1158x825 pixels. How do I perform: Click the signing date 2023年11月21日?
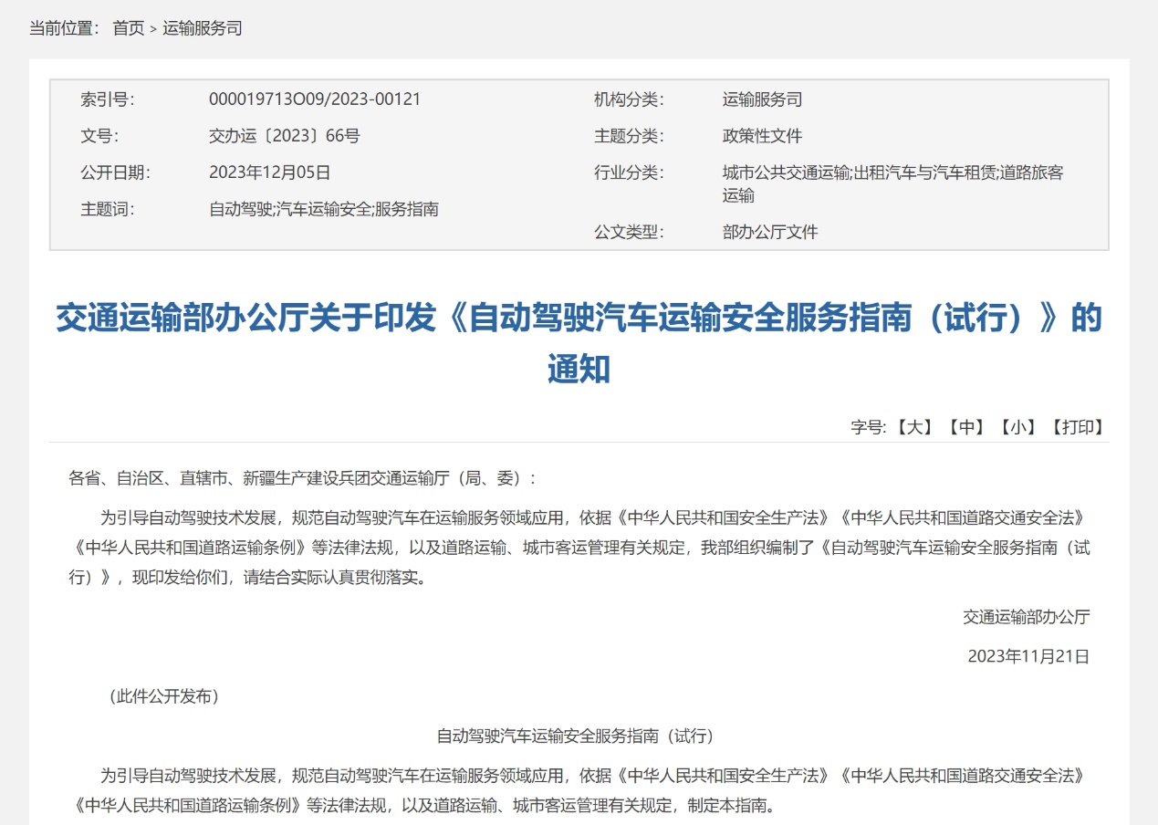click(1028, 656)
